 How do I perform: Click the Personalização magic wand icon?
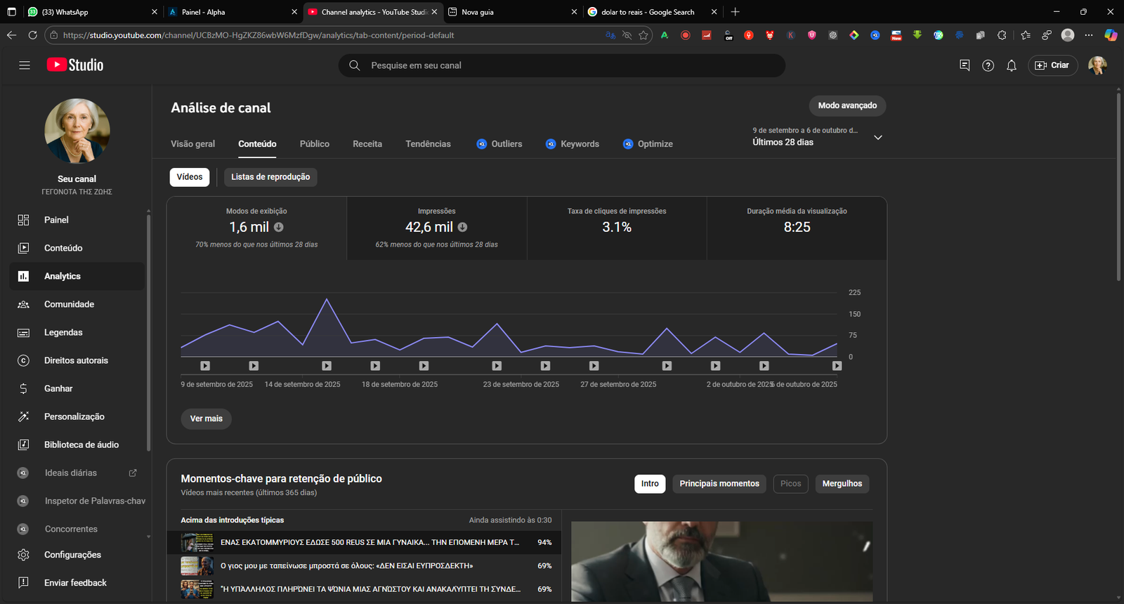click(x=23, y=416)
